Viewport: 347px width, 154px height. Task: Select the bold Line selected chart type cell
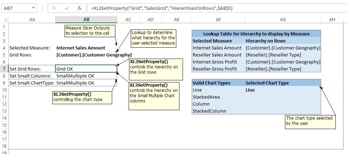(250, 90)
